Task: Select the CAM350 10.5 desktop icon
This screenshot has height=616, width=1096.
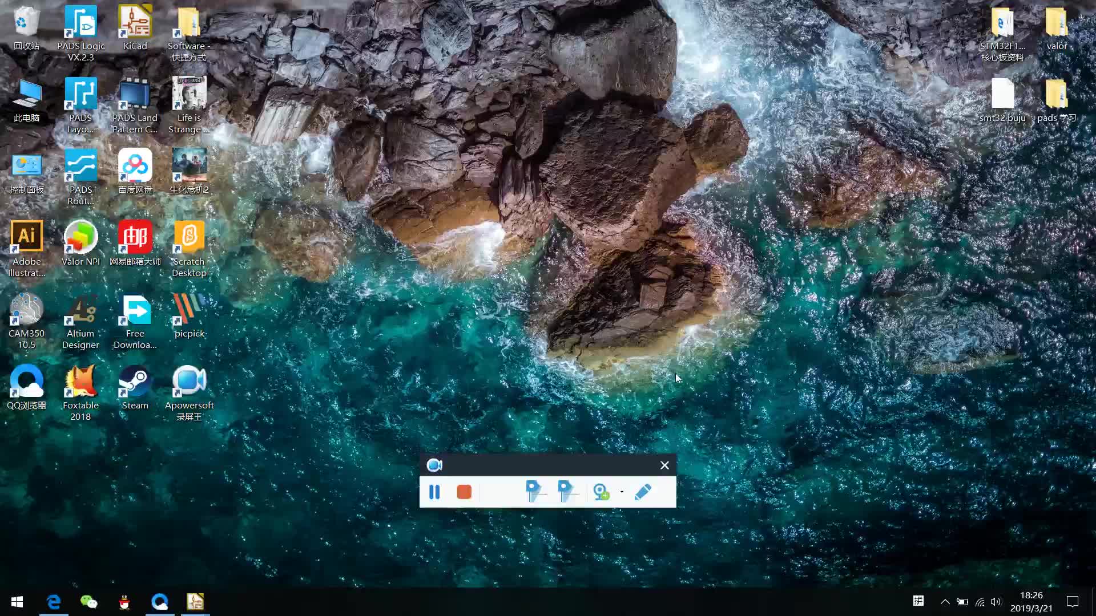Action: 26,321
